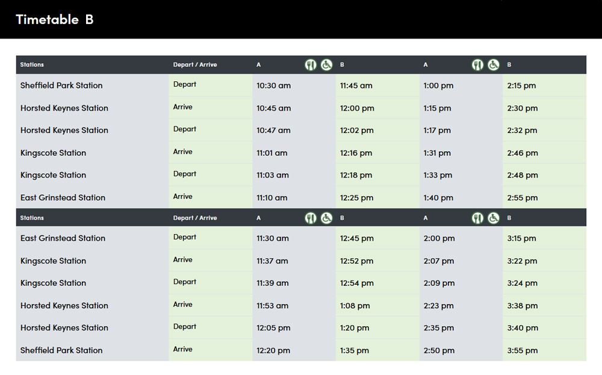The width and height of the screenshot is (602, 375).
Task: Click the 2:55 pm East Grinstead arrival time
Action: 523,197
